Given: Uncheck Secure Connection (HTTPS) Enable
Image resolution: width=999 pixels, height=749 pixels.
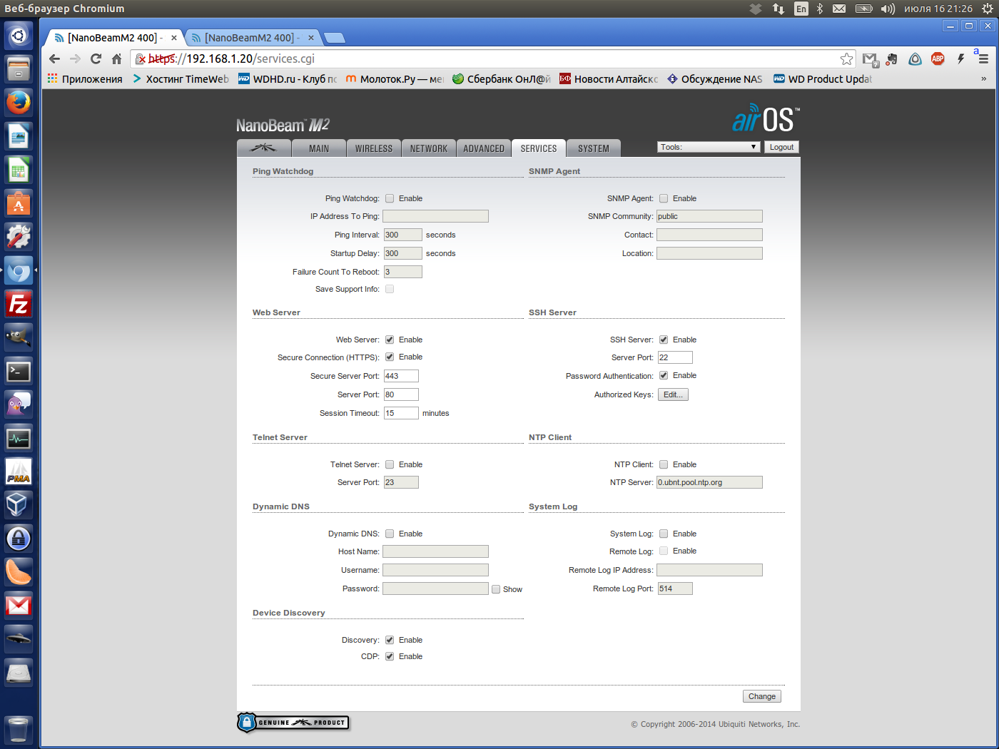Looking at the screenshot, I should pyautogui.click(x=390, y=357).
